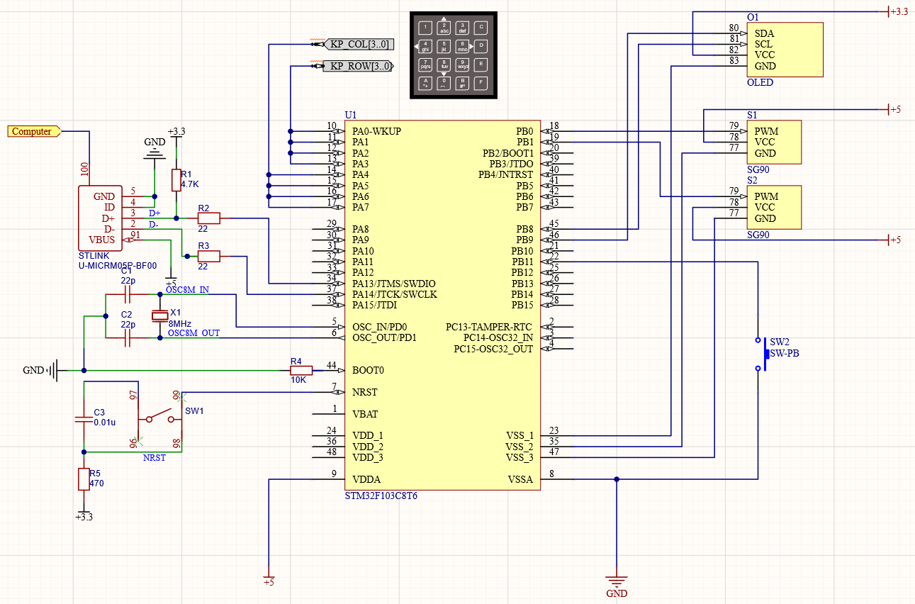Select the SW1 reset switch symbol
The image size is (915, 604).
pyautogui.click(x=159, y=418)
